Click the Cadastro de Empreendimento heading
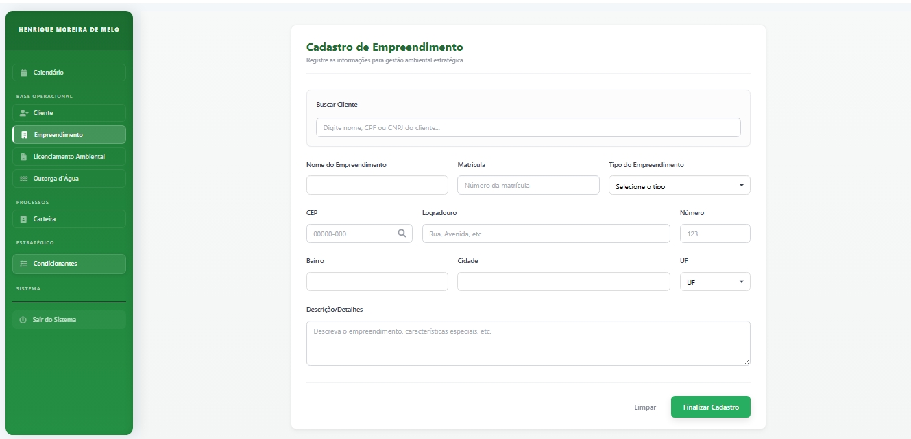The image size is (911, 439). tap(385, 47)
